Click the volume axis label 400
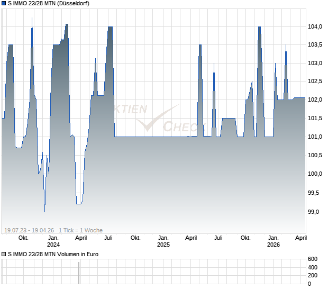This screenshot has height=289, width=328. coord(313,267)
